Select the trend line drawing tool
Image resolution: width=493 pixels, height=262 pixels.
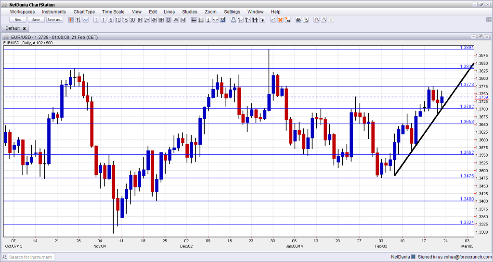click(x=241, y=20)
